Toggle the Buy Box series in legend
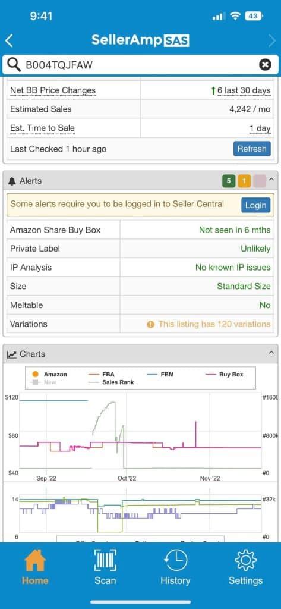 point(225,375)
